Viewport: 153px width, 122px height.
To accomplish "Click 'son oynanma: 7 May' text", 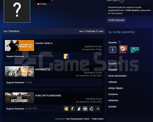I will 92,49.
